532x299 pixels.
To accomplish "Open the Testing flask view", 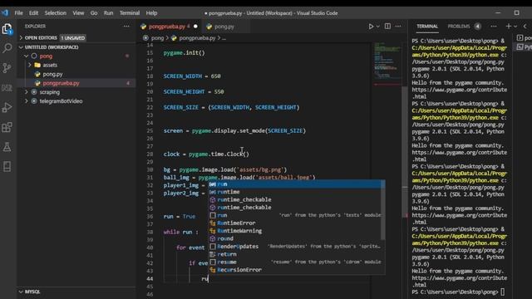I will (7, 147).
